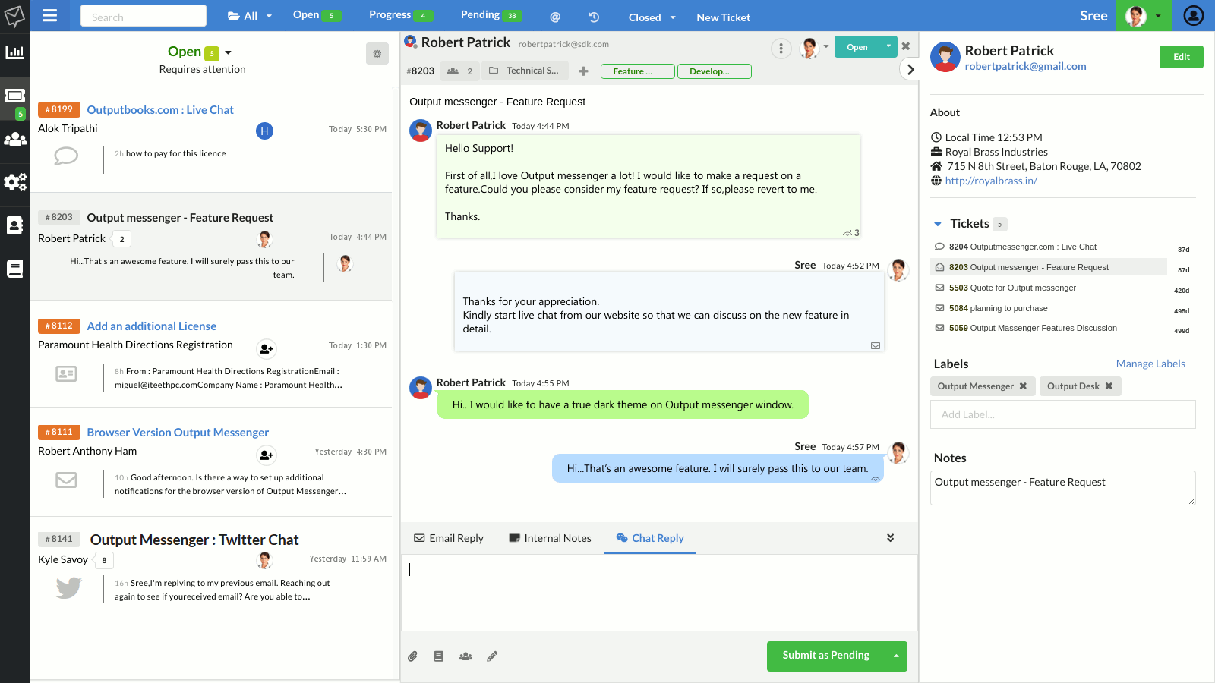Click the chat reply message editor
Screen dimensions: 1215x683
[658, 592]
